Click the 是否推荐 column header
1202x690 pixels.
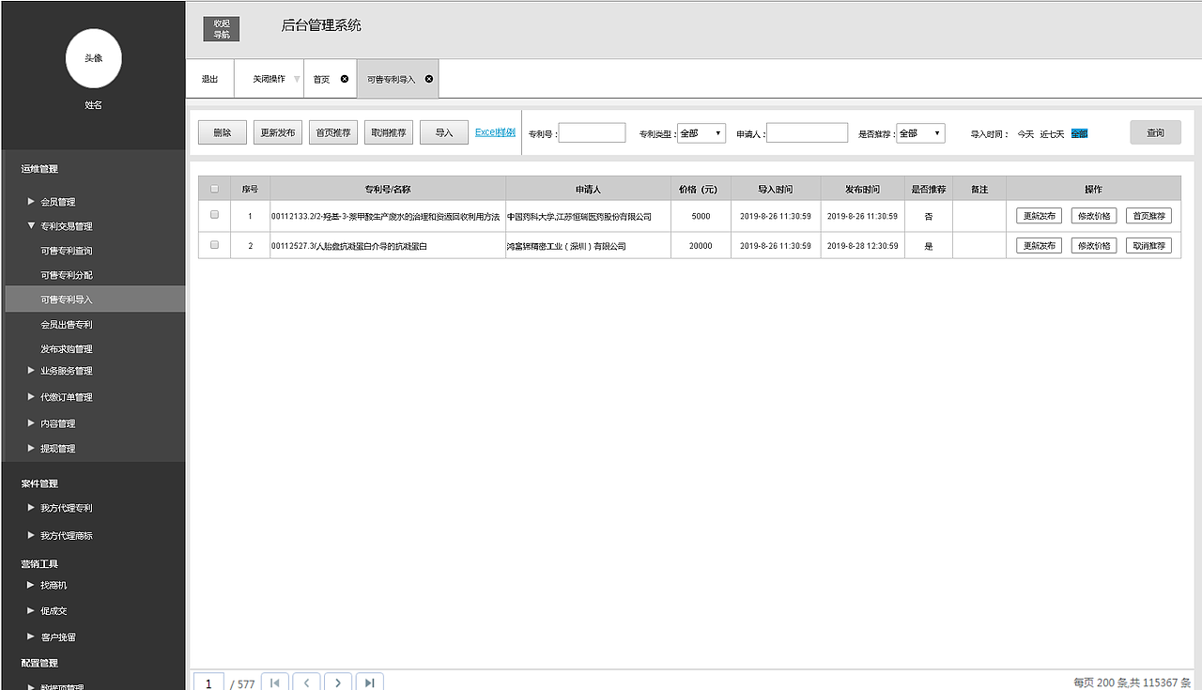point(929,189)
